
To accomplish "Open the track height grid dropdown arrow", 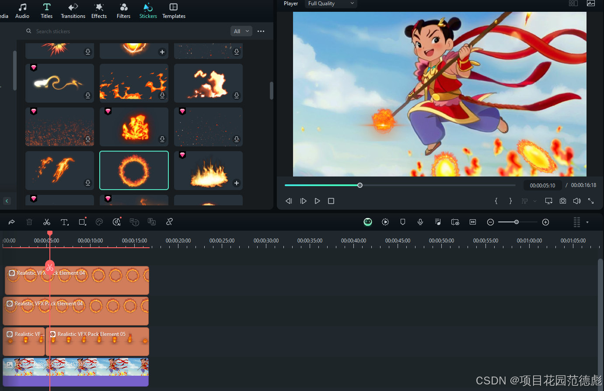I will point(587,222).
